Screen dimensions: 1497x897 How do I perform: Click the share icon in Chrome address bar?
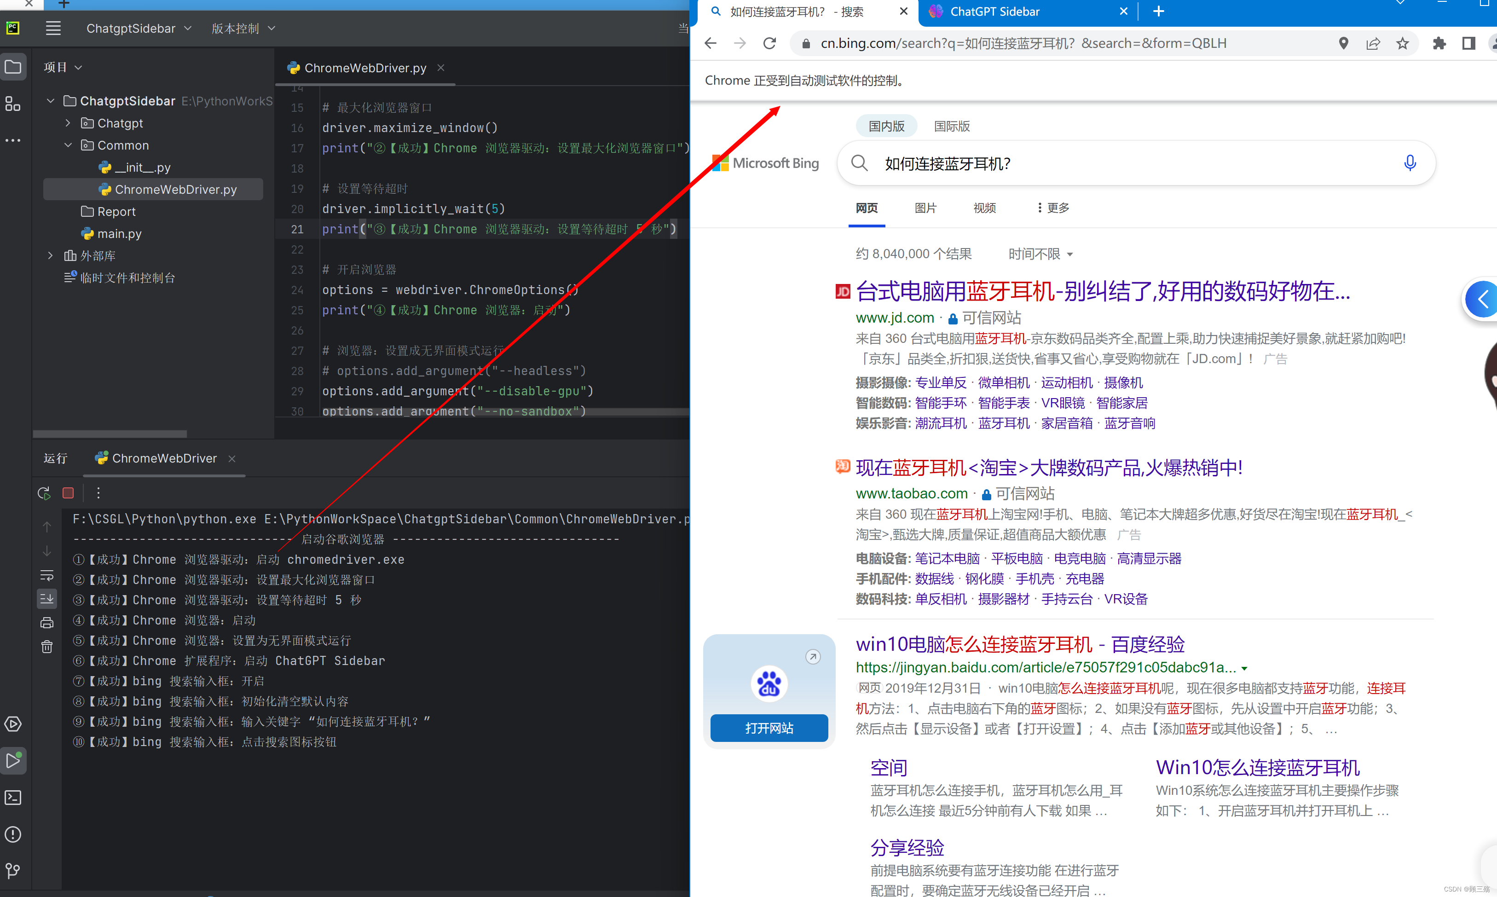click(1373, 44)
